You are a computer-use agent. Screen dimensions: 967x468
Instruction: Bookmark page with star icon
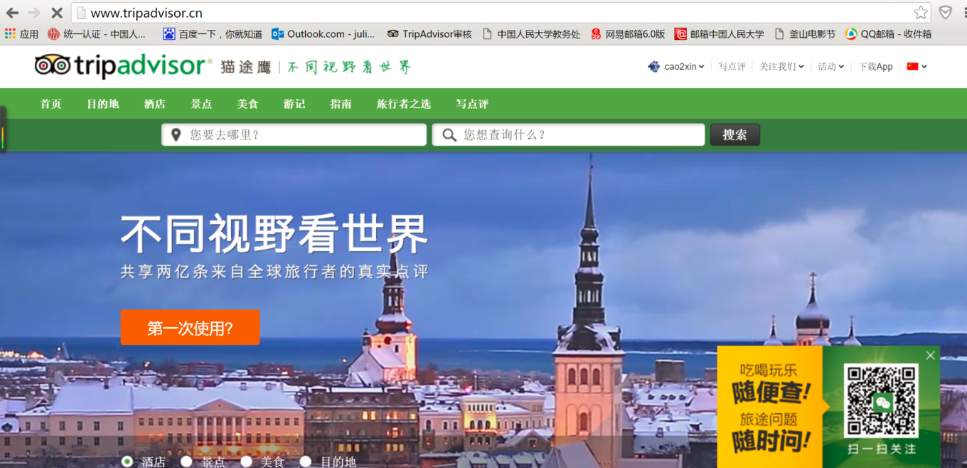click(921, 13)
